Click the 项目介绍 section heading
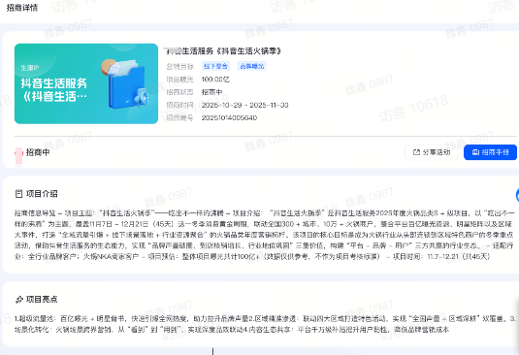The image size is (519, 355). click(x=42, y=194)
